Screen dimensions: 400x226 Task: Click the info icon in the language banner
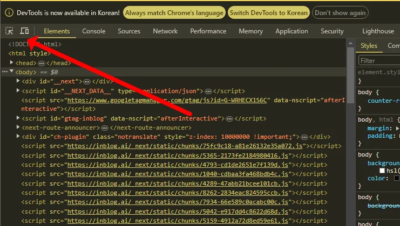click(9, 13)
